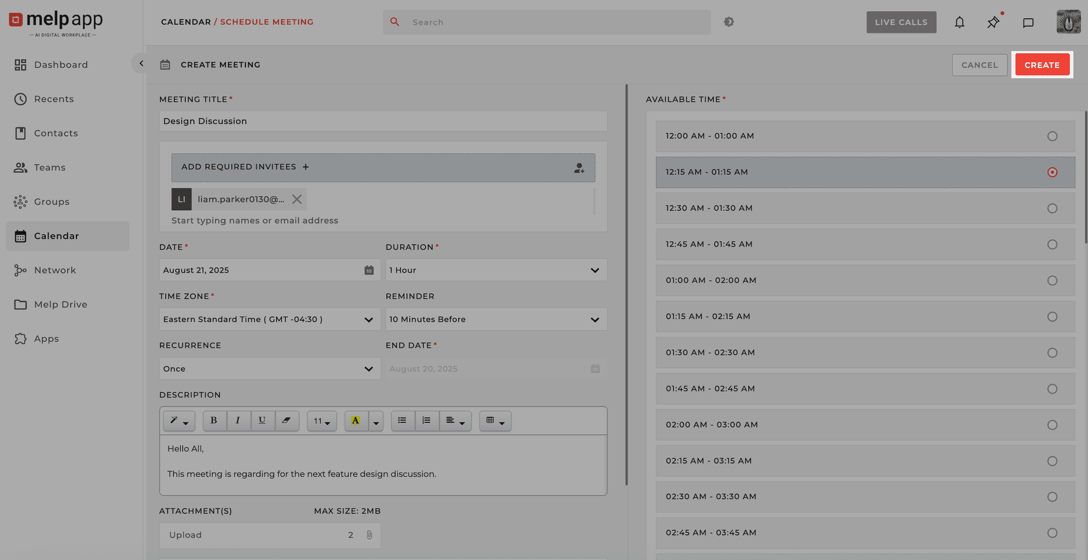
Task: Apply underline formatting in the description editor
Action: coord(262,421)
